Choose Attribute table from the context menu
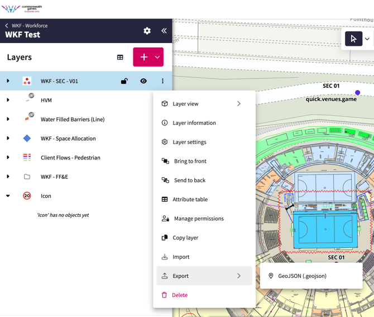374x317 pixels. tap(190, 200)
